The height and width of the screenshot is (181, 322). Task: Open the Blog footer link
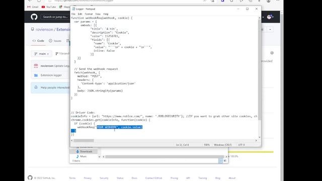point(218,178)
